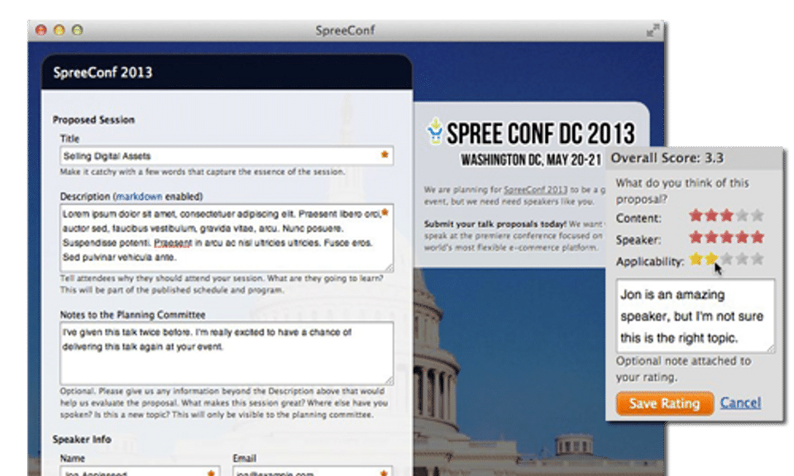Click inside the Description text area
The height and width of the screenshot is (476, 794).
[x=227, y=238]
